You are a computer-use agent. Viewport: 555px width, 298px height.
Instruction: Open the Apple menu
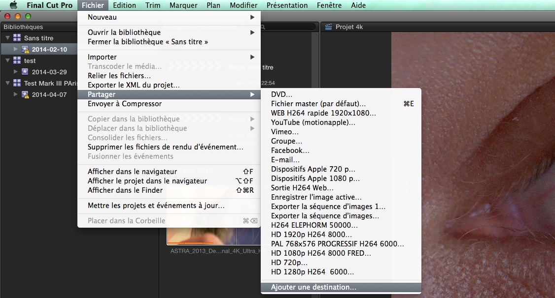tap(13, 5)
